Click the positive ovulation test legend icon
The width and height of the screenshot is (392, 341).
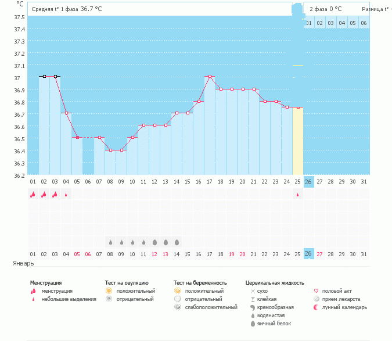pos(109,290)
